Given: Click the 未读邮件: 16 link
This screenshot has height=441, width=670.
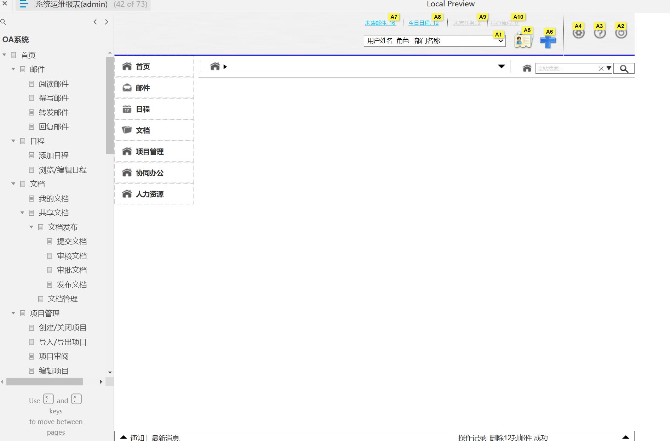Looking at the screenshot, I should coord(380,23).
